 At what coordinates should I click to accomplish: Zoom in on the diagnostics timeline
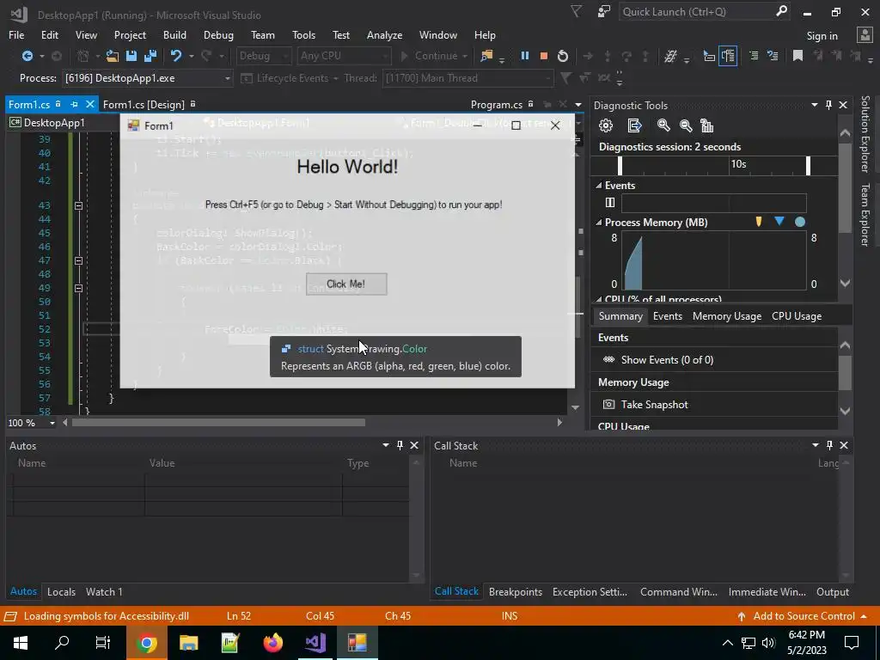click(x=663, y=125)
